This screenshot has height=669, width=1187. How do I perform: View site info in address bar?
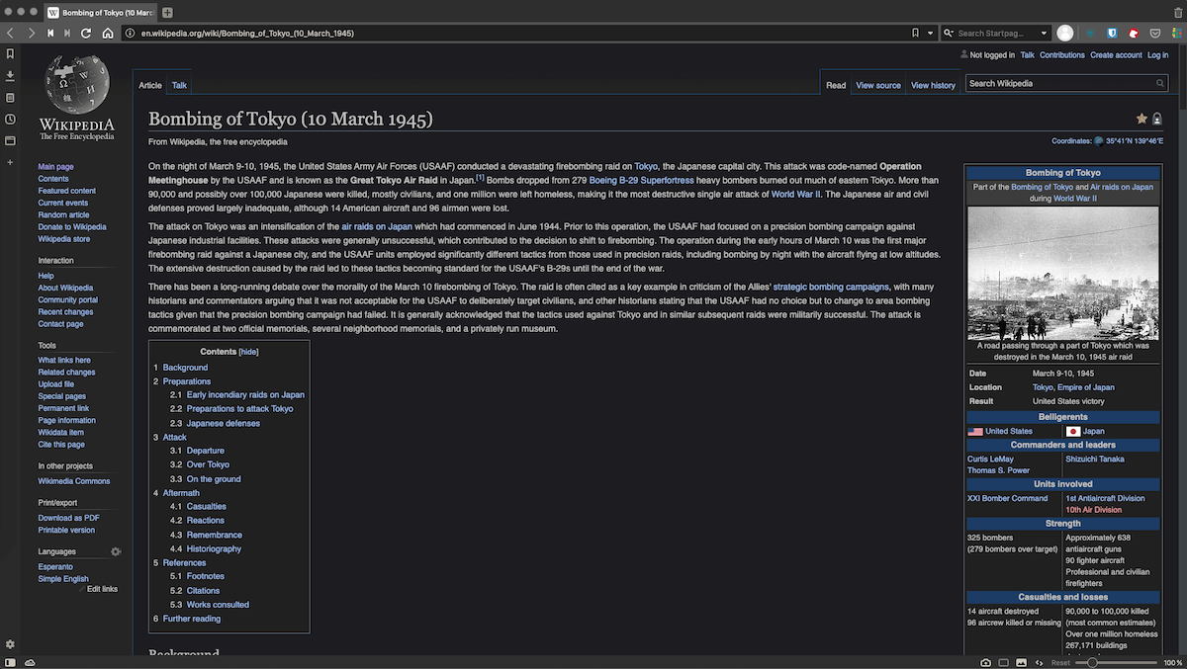point(131,33)
